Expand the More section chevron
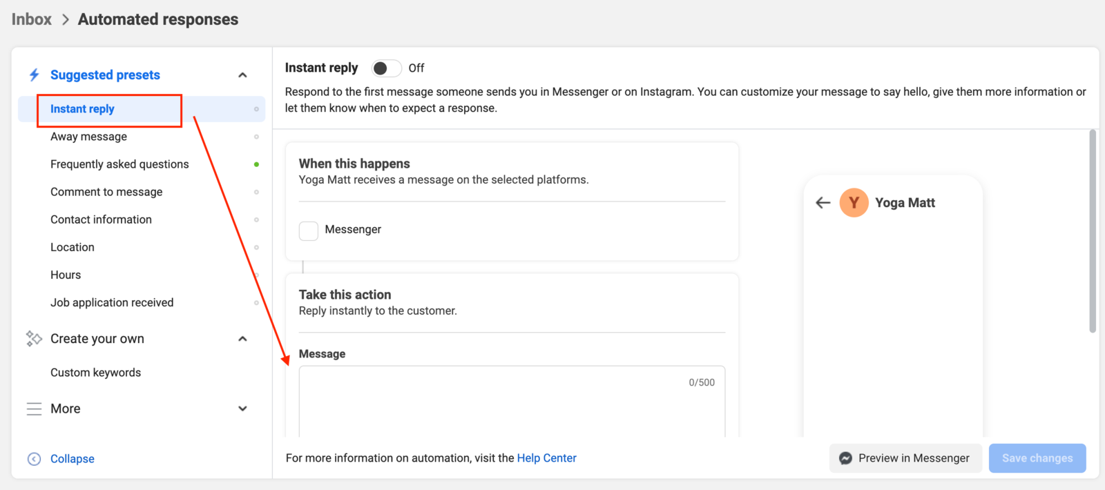1105x490 pixels. 242,409
